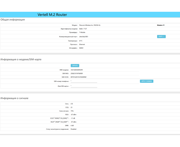
Task: Select the SIM ICCID number value
Action: click(x=79, y=77)
